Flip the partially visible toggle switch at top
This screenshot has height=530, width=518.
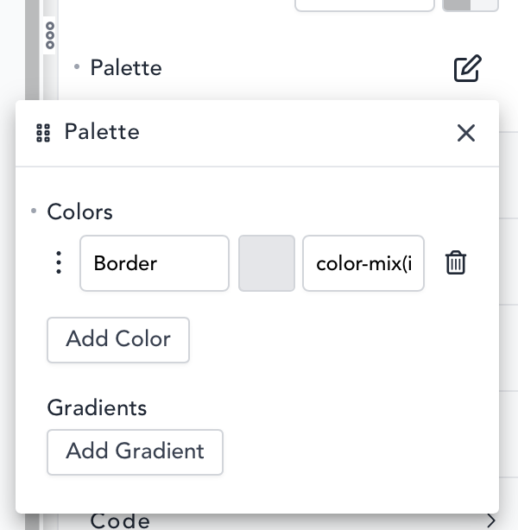[471, 4]
